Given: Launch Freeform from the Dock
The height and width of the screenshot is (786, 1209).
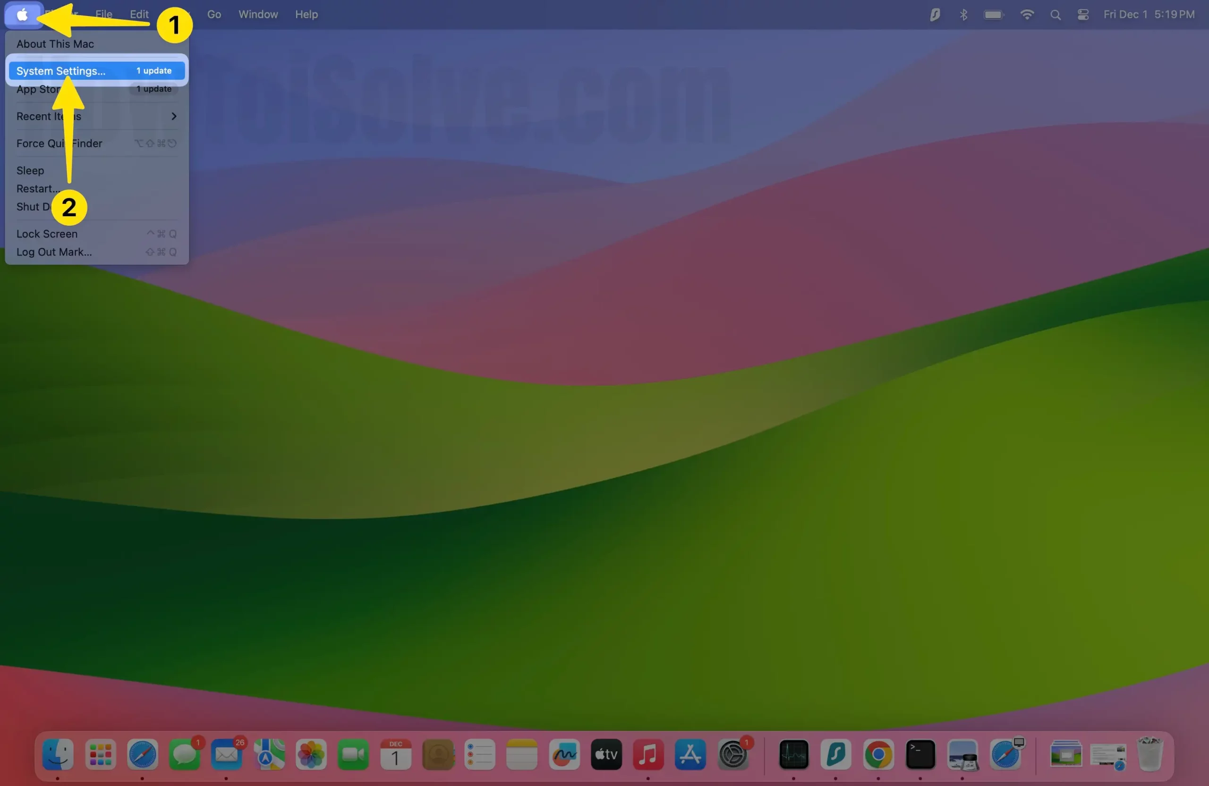Looking at the screenshot, I should point(564,754).
